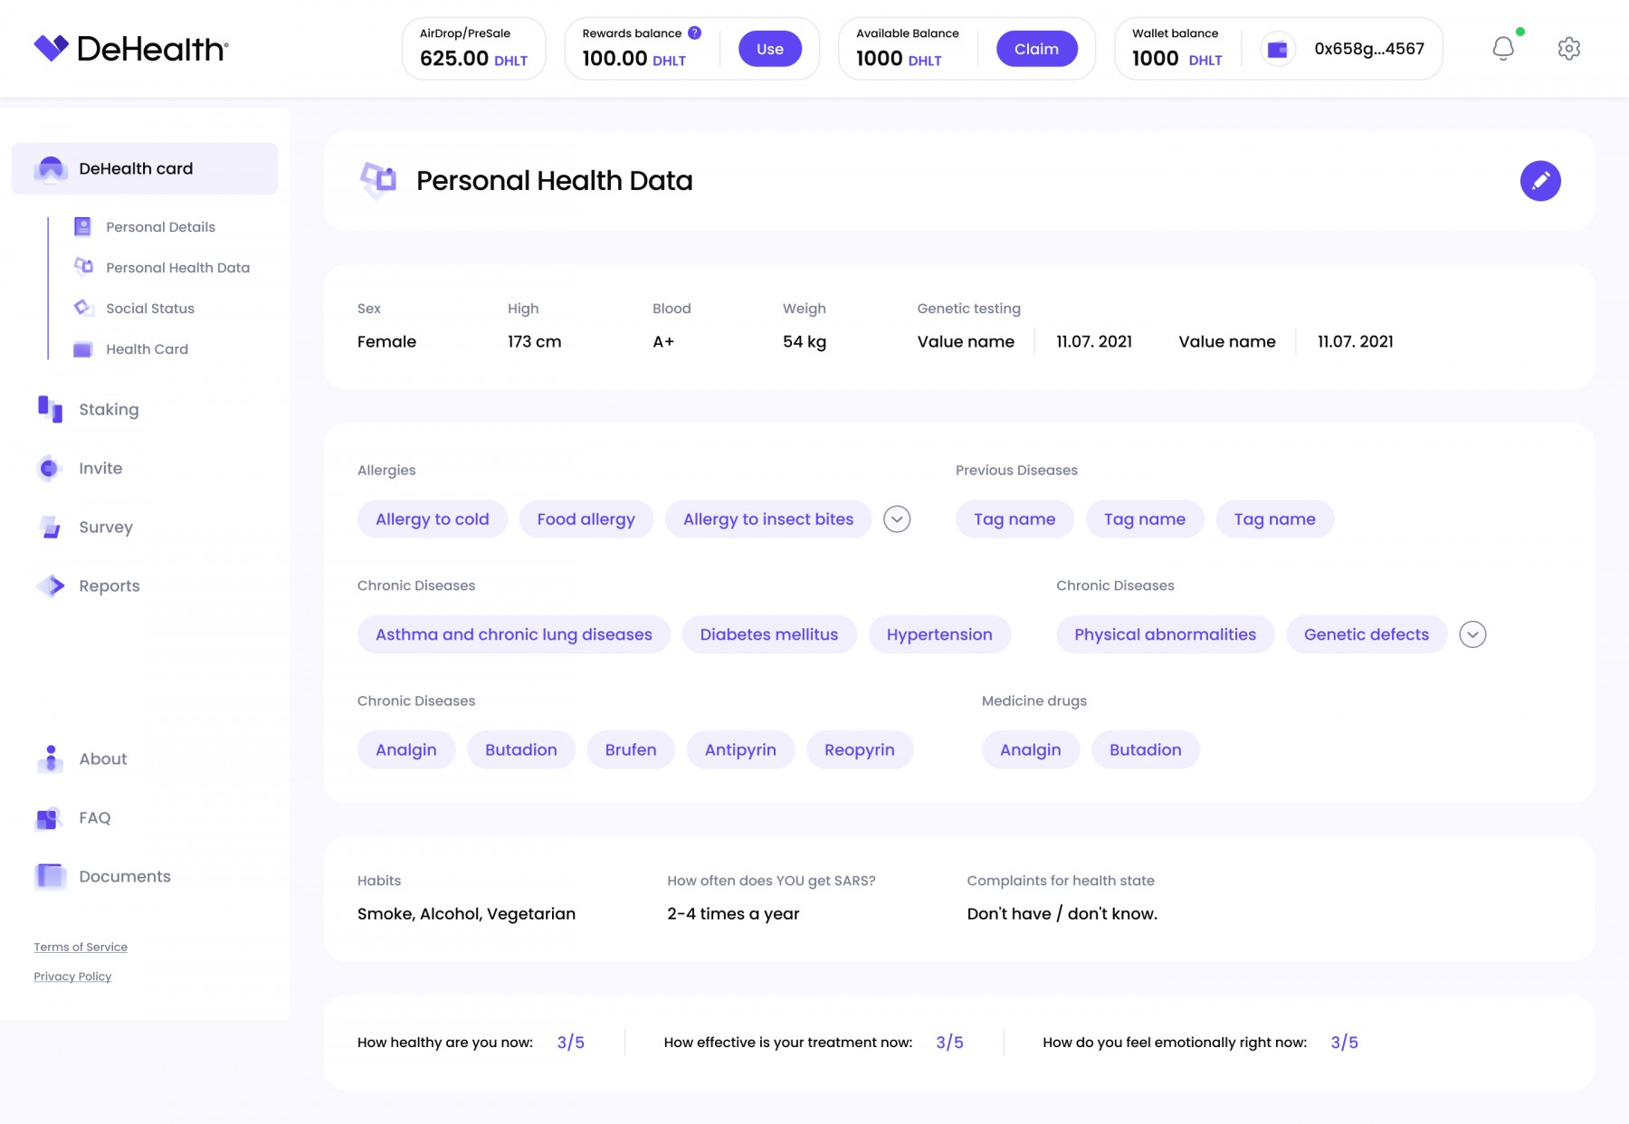Click Rewards balance help icon
This screenshot has width=1629, height=1124.
(x=694, y=33)
